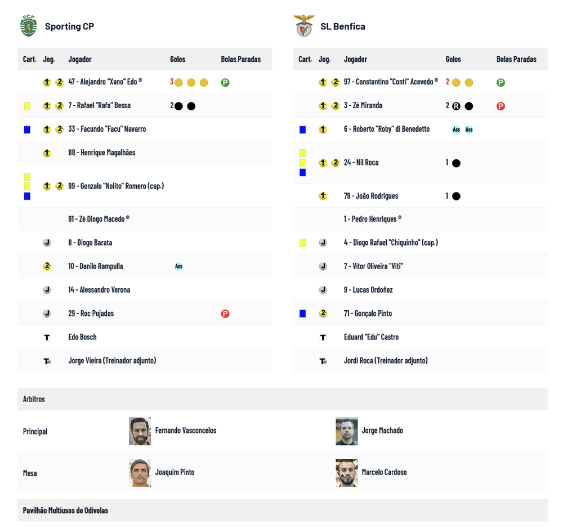This screenshot has height=527, width=563.
Task: Click red penalty icon for Zé Miranda
Action: tap(501, 106)
